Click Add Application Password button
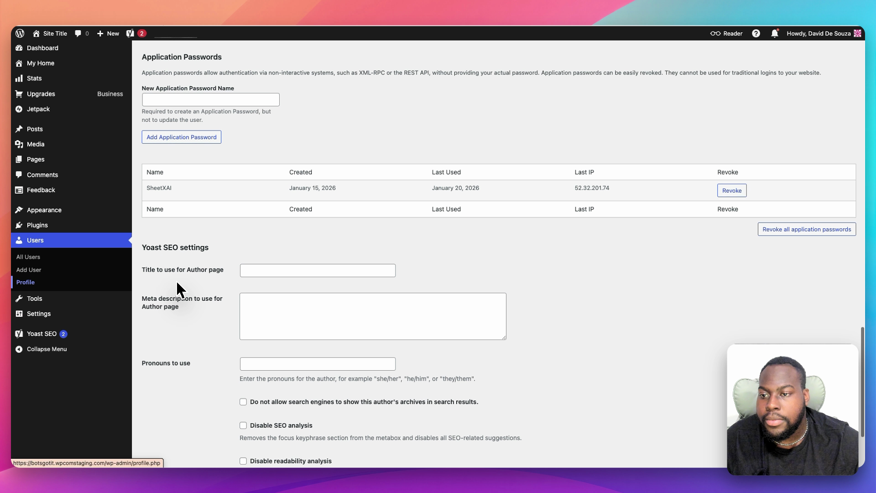This screenshot has width=876, height=493. click(182, 137)
